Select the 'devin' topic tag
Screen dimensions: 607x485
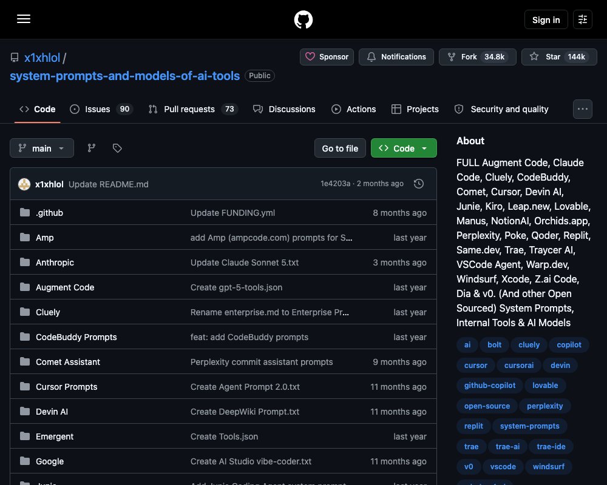click(560, 365)
